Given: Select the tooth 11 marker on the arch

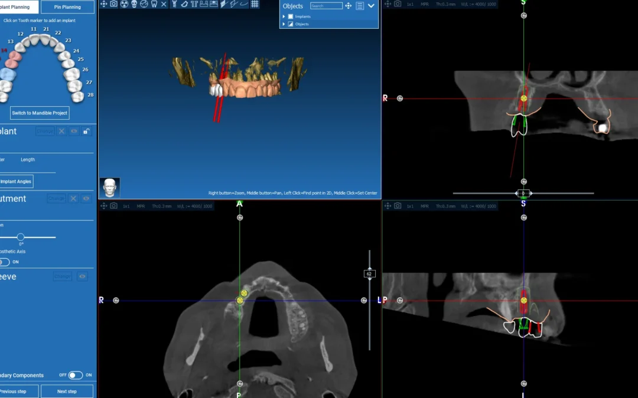Looking at the screenshot, I should tap(34, 40).
